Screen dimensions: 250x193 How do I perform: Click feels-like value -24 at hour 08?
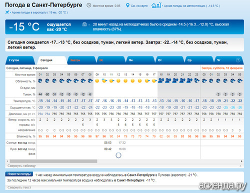[x=90, y=107]
